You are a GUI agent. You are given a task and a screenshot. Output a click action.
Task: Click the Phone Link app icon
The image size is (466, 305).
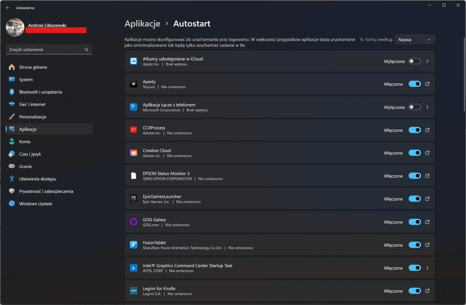click(x=133, y=107)
